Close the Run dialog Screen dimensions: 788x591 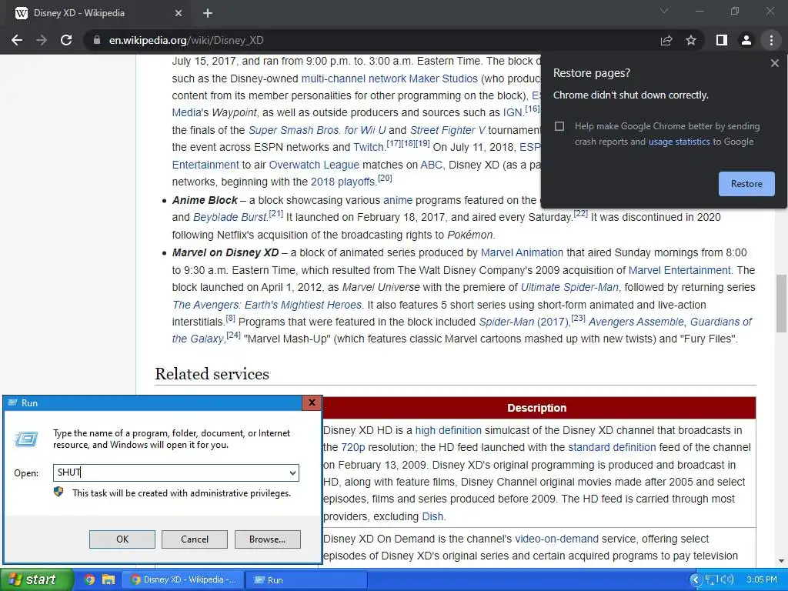[x=312, y=402]
